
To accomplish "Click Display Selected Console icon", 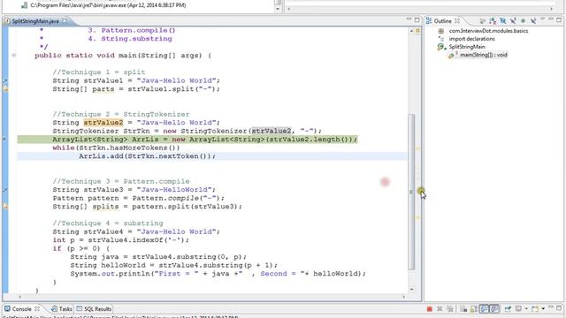I will (518, 308).
